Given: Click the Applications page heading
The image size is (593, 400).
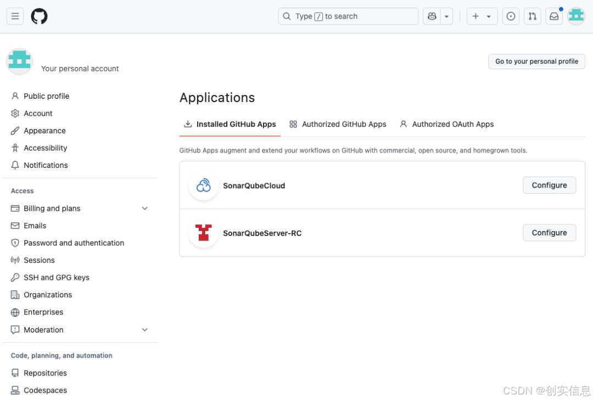Looking at the screenshot, I should click(217, 98).
